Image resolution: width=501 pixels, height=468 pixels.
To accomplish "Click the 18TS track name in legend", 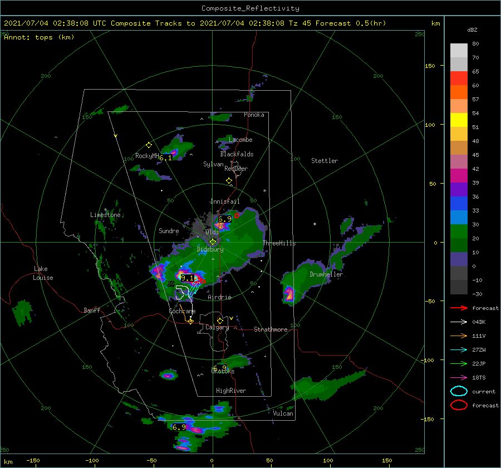I will (479, 378).
